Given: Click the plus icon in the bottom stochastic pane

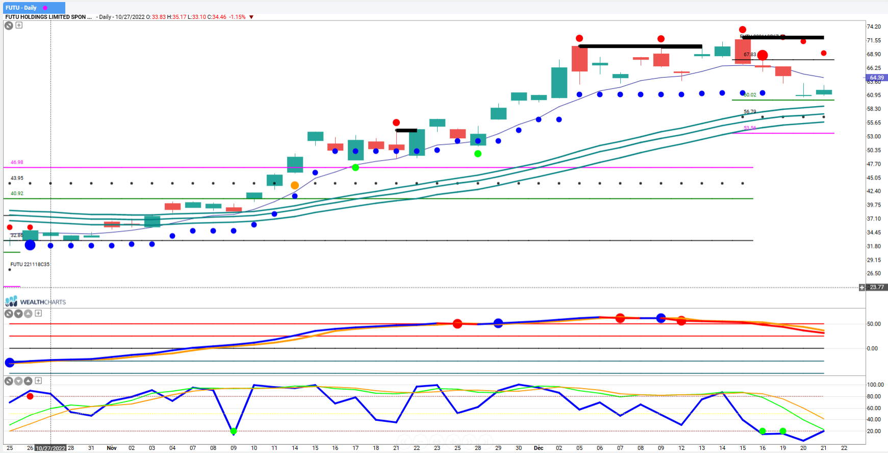Looking at the screenshot, I should point(38,381).
